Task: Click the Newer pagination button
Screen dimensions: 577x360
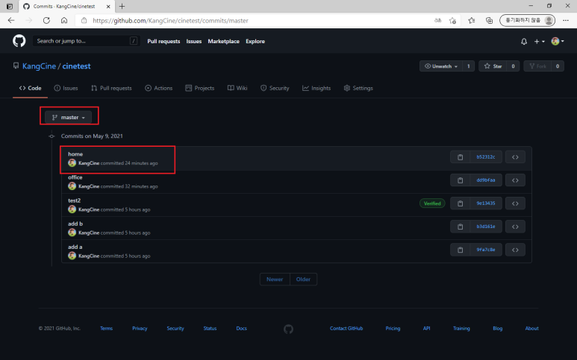Action: pyautogui.click(x=275, y=280)
